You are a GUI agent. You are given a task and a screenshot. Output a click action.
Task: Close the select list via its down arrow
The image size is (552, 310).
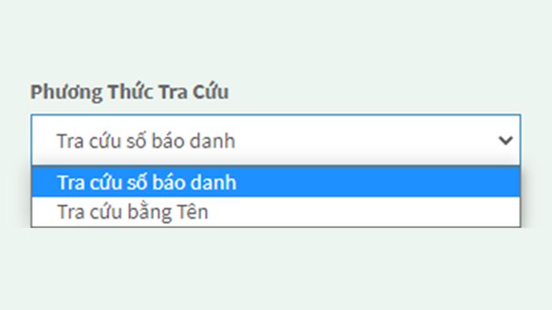(x=505, y=140)
